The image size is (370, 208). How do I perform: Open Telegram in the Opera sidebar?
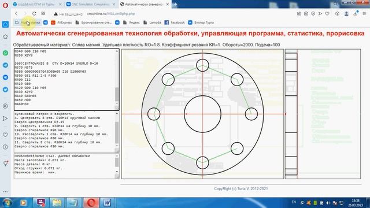pos(5,65)
